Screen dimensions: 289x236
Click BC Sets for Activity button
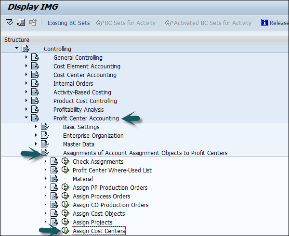(x=126, y=23)
